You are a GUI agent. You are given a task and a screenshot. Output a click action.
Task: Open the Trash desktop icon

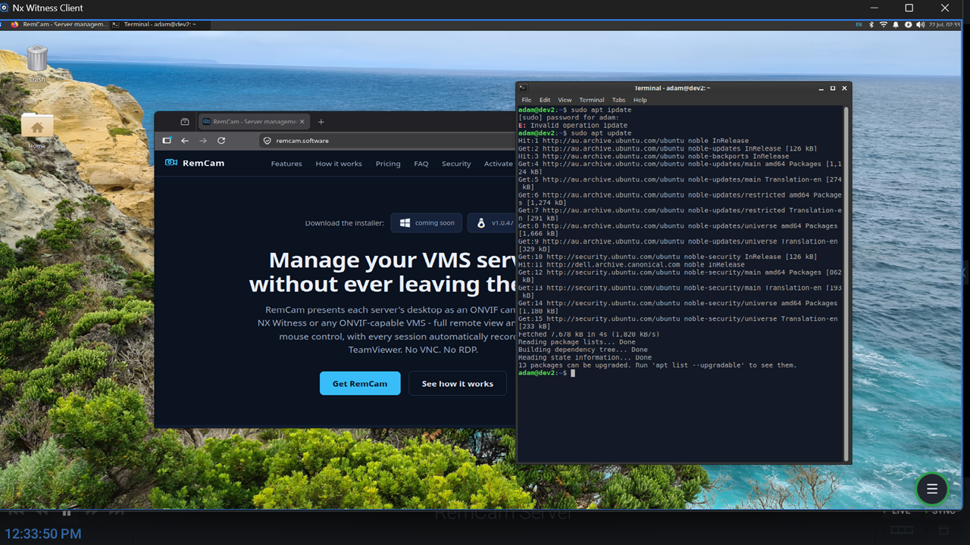click(37, 61)
